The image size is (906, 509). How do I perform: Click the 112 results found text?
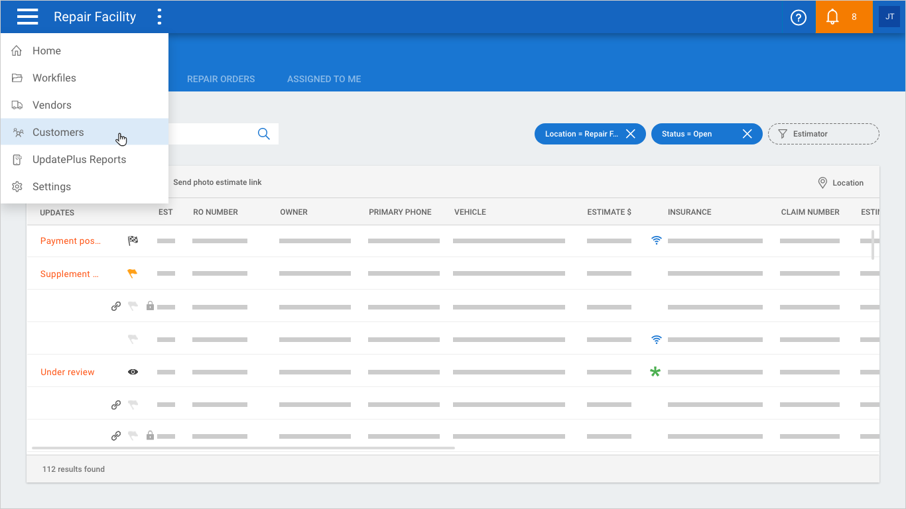(x=74, y=469)
